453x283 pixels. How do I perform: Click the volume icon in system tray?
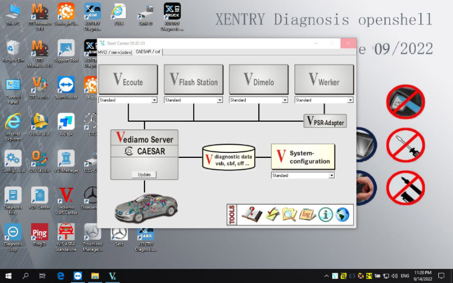click(395, 276)
